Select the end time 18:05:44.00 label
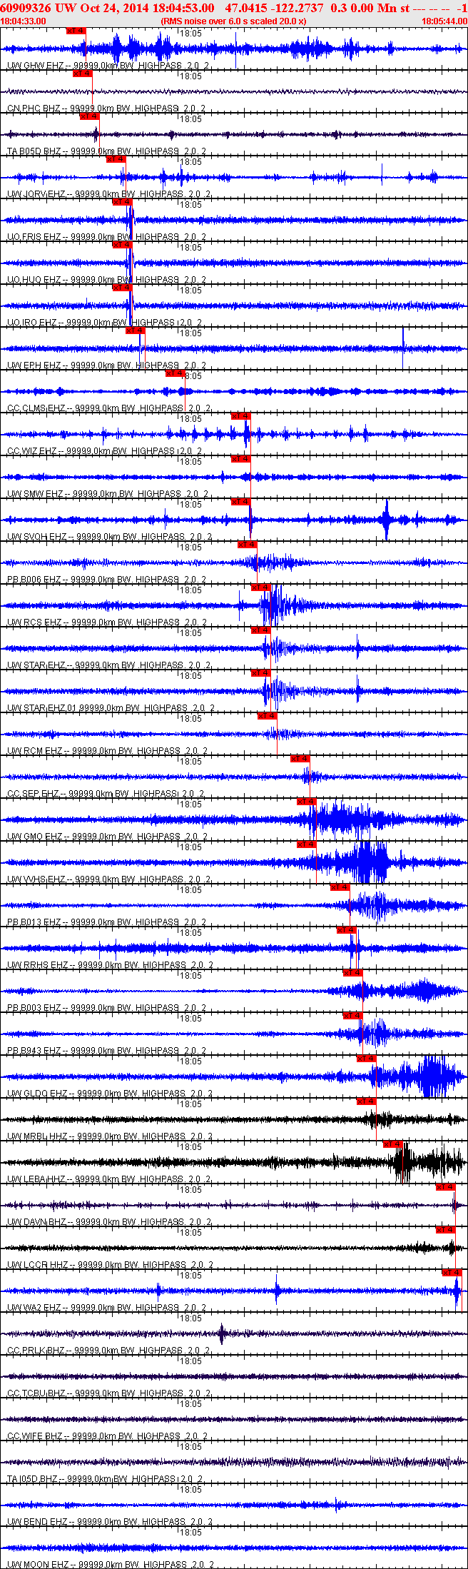Viewport: 468px width, 1569px height. coord(444,21)
